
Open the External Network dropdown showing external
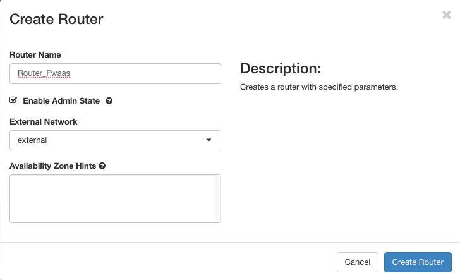tap(115, 140)
